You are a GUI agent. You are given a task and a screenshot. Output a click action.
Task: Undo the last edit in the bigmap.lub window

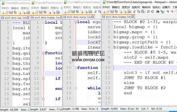click(x=148, y=12)
